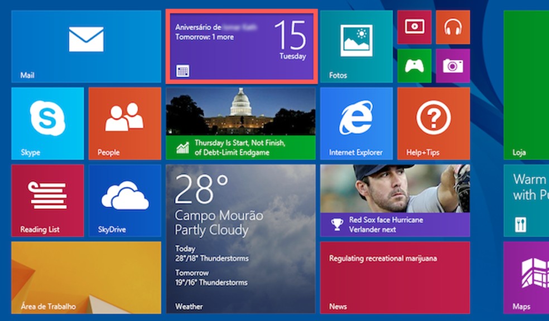This screenshot has width=549, height=321.
Task: Open the Calendar tile showing 15 Tuesday
Action: (242, 46)
